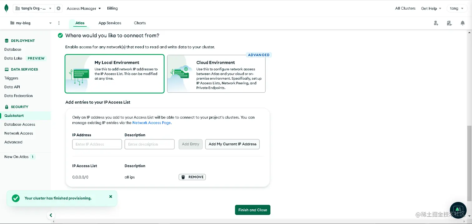
Task: Click the MongoDB leaf logo
Action: 6,8
